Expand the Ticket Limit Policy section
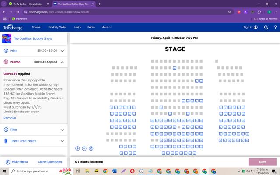The height and width of the screenshot is (175, 280). [62, 141]
